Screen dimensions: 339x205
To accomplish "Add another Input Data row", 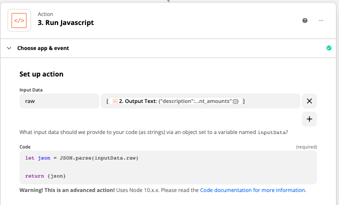I will [x=309, y=119].
